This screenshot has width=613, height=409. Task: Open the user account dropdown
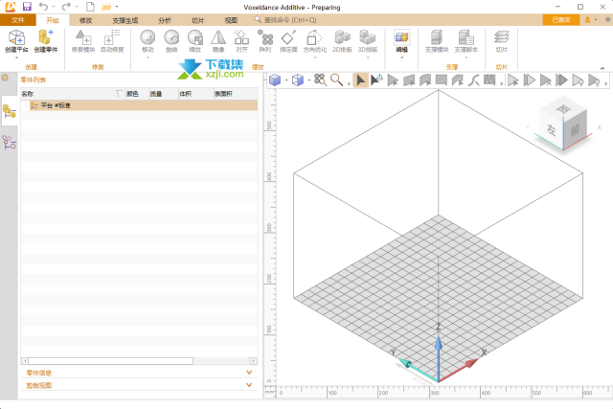click(590, 19)
